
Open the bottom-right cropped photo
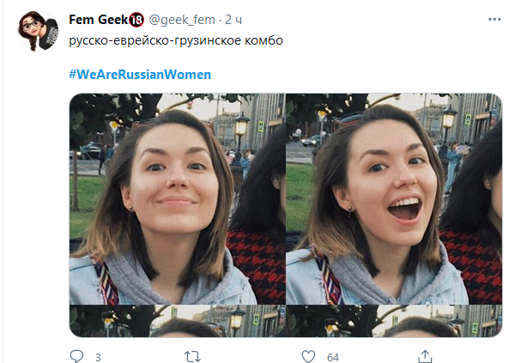click(x=394, y=321)
